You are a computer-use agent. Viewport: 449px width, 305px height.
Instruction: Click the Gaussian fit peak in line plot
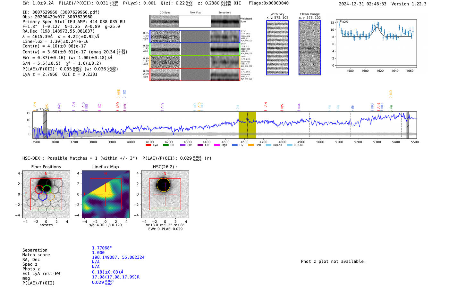point(377,28)
